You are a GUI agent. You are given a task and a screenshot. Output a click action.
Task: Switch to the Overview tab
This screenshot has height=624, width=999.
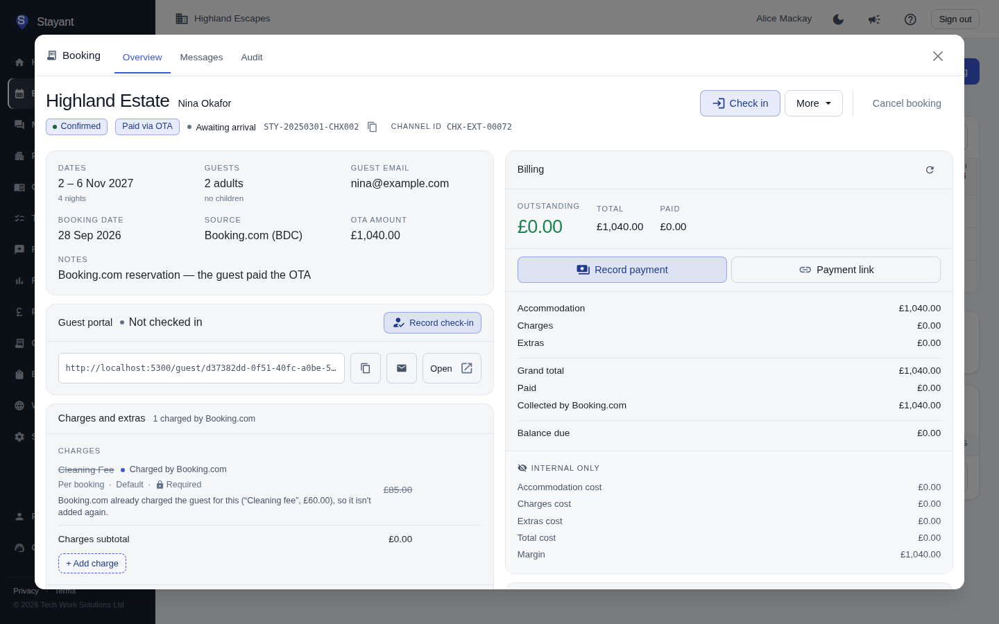click(x=142, y=58)
